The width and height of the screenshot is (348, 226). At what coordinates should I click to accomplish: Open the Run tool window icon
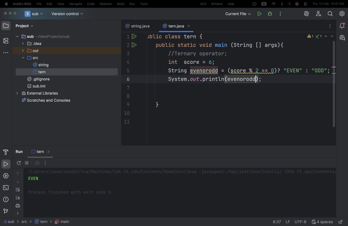[6, 164]
